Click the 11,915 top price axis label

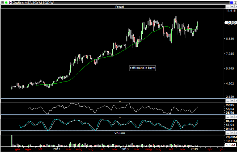point(230,11)
